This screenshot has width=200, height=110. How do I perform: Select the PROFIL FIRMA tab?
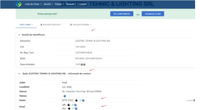26,25
